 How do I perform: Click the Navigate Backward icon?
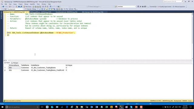(x=3, y=7)
